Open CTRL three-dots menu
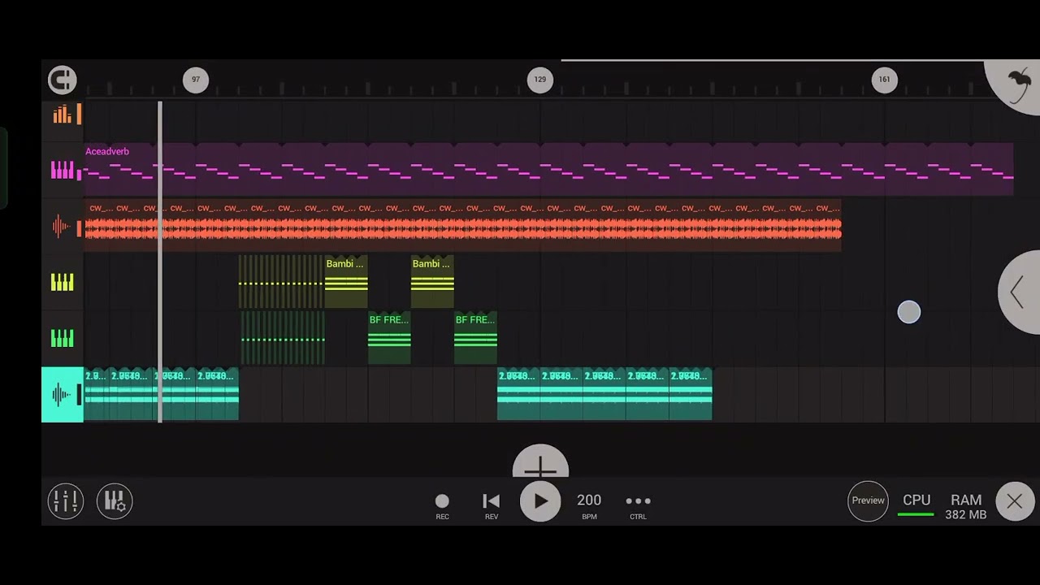This screenshot has width=1040, height=585. (638, 505)
